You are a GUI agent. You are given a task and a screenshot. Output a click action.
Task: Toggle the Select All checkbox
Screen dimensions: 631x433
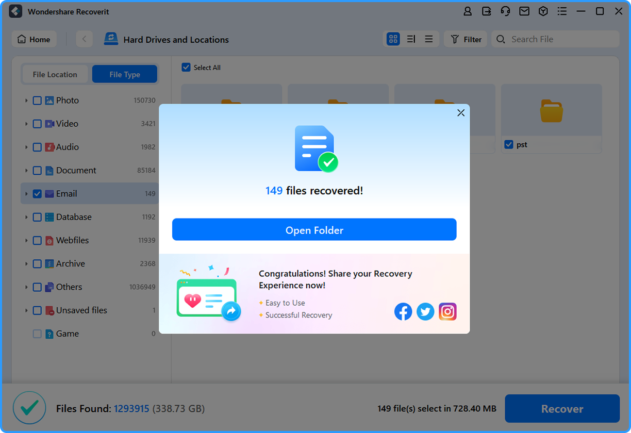pyautogui.click(x=186, y=68)
